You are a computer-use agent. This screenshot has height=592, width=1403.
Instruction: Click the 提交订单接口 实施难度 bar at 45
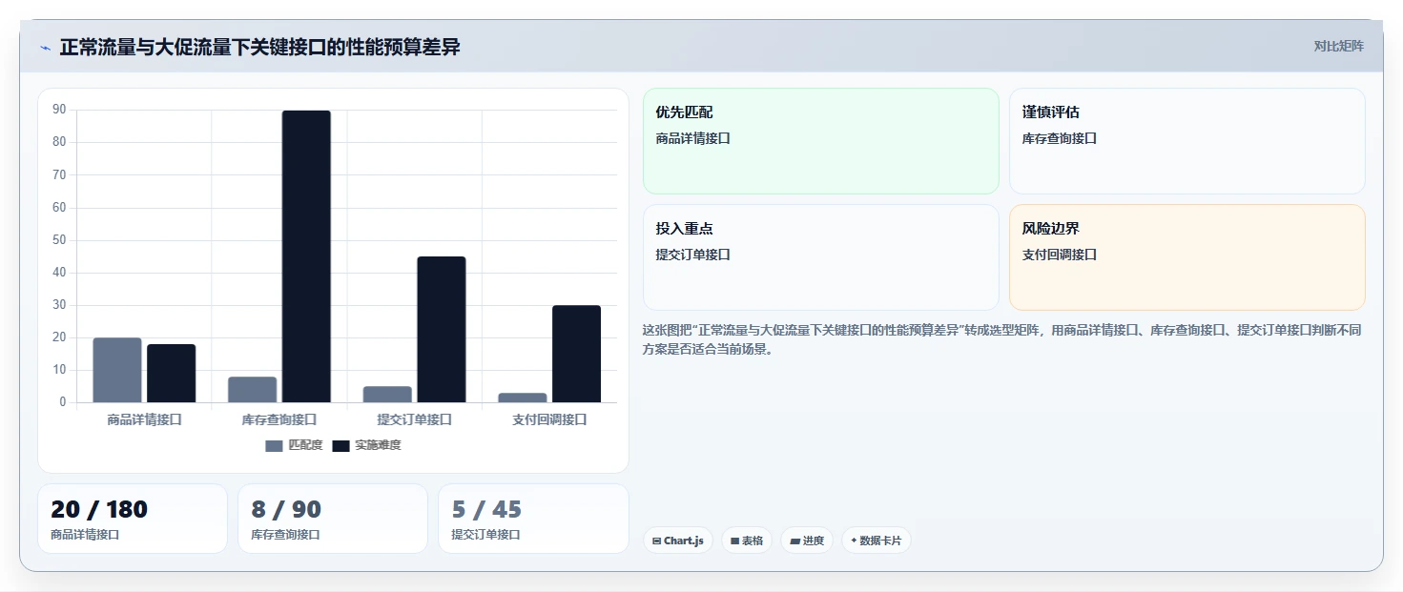coord(442,329)
